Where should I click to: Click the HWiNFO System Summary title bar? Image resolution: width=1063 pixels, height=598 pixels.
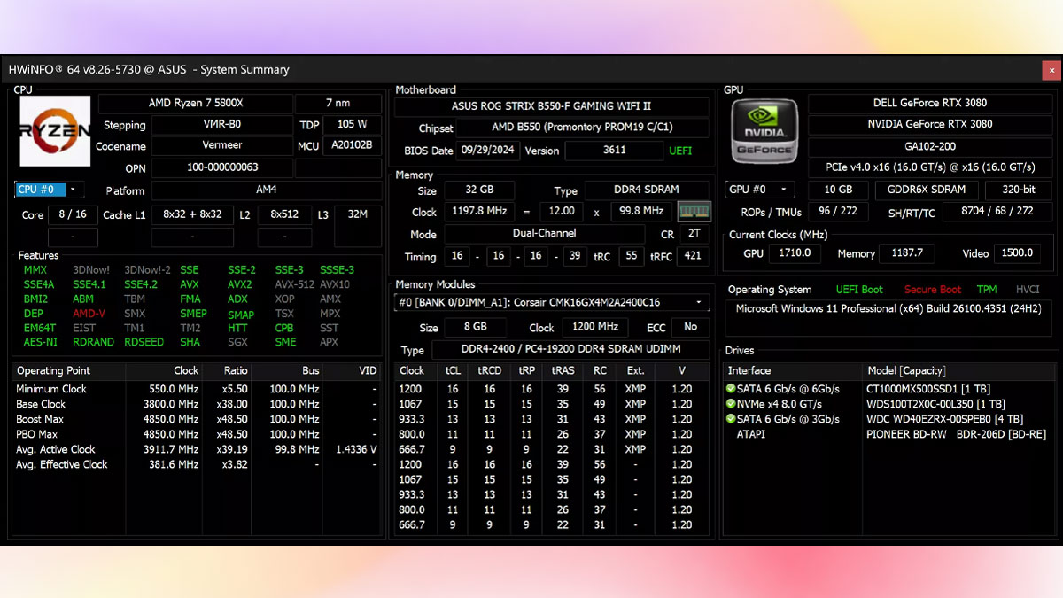pyautogui.click(x=523, y=69)
